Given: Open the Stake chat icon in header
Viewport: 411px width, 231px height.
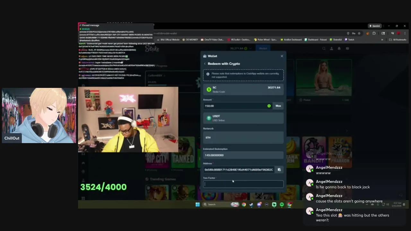Looking at the screenshot, I should [x=347, y=48].
